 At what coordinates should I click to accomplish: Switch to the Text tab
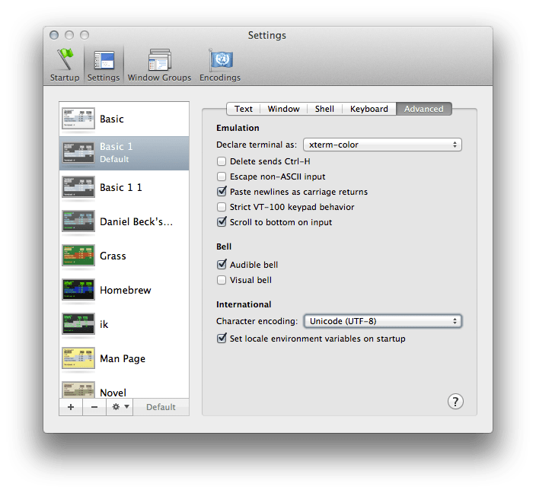[244, 109]
